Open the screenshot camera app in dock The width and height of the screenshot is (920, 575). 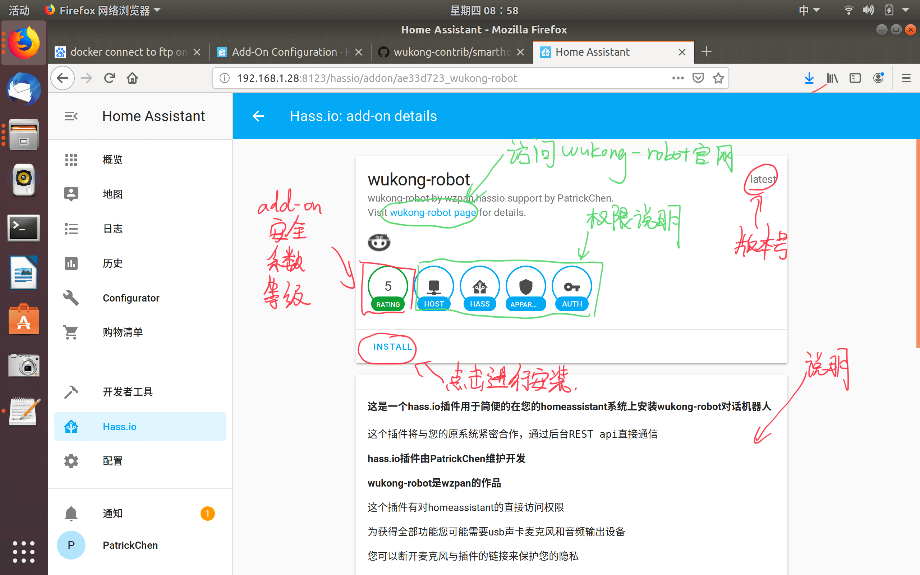click(24, 365)
